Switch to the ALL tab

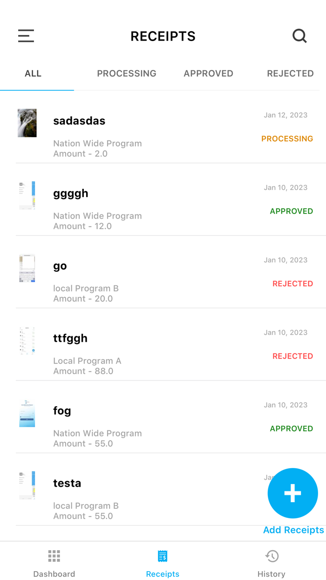[x=33, y=74]
